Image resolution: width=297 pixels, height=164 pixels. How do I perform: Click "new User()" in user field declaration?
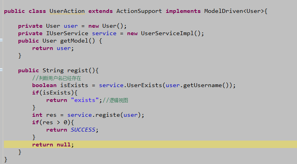[106, 26]
